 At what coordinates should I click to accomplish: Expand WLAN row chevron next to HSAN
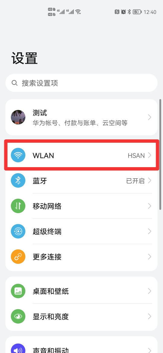(149, 155)
